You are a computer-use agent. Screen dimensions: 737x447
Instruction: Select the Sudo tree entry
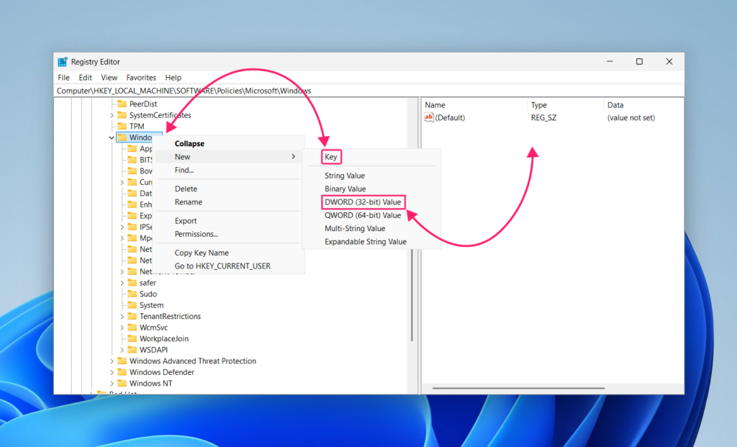point(148,294)
